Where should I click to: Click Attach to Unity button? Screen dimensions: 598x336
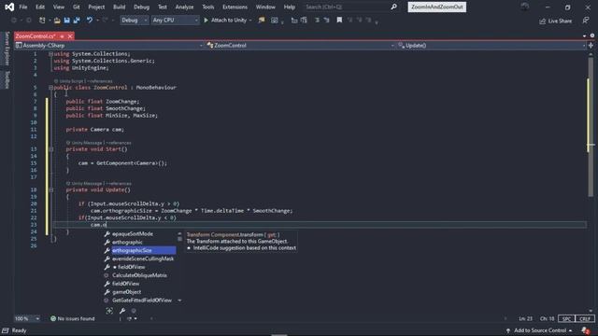point(225,21)
